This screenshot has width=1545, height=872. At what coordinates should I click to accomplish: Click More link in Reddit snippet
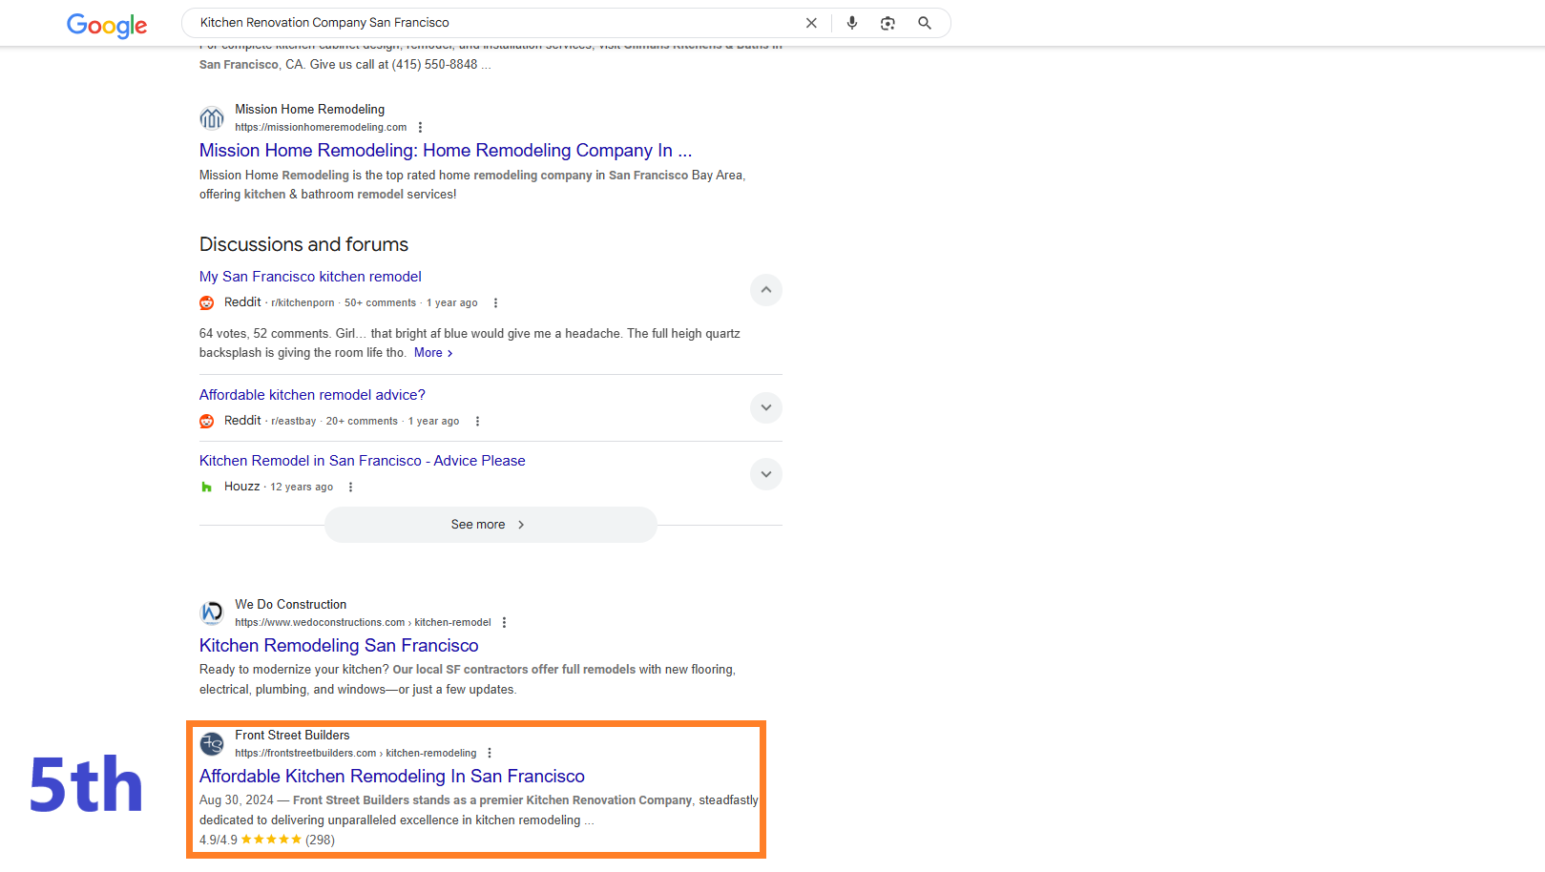(x=433, y=353)
